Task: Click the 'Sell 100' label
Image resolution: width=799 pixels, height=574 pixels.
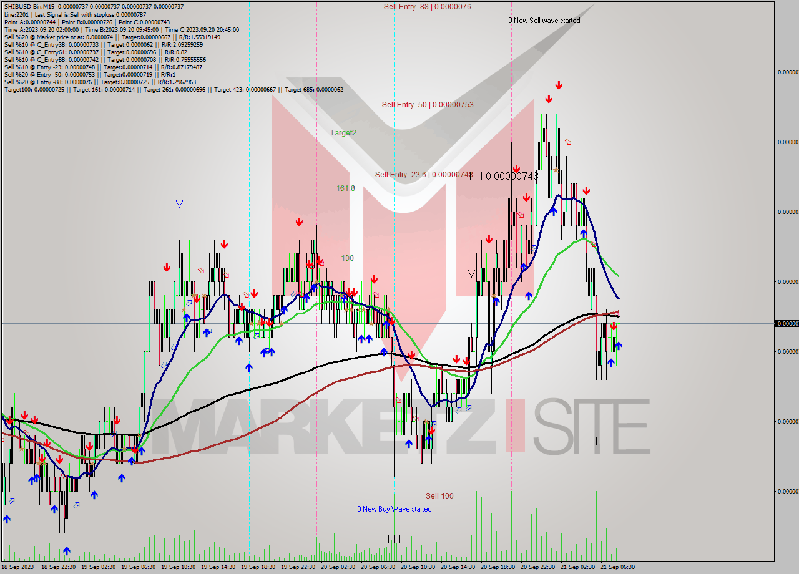Action: [x=439, y=496]
